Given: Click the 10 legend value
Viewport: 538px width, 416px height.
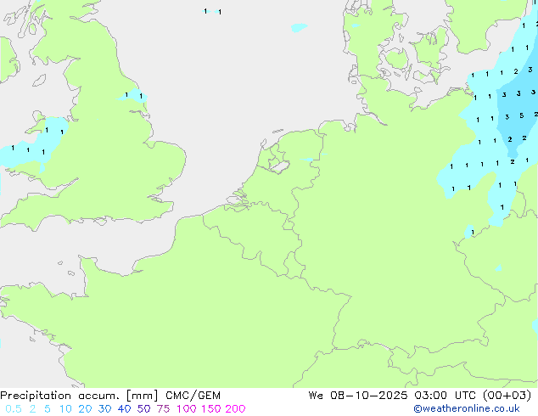Looking at the screenshot, I should pos(65,409).
